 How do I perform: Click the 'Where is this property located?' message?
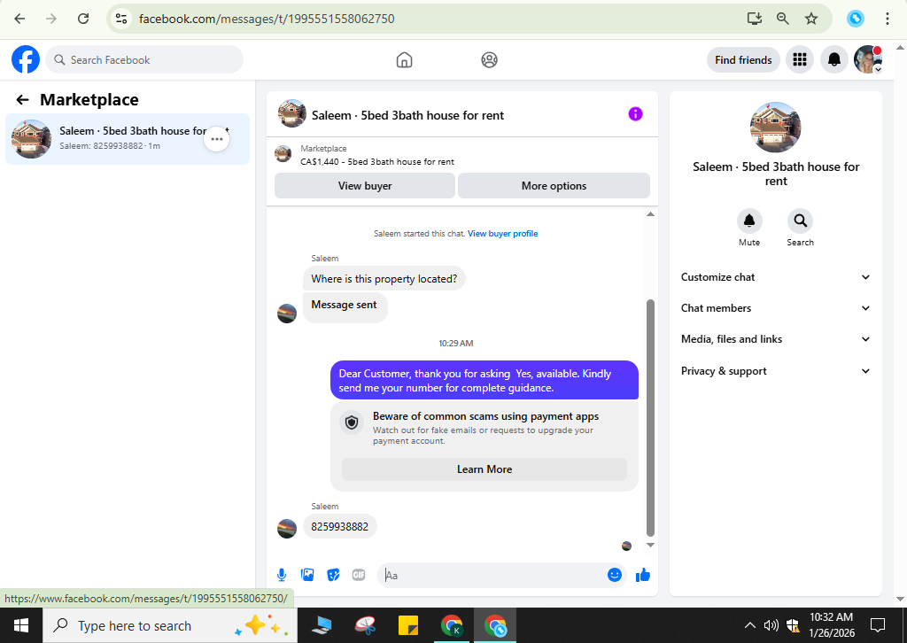[x=384, y=279]
